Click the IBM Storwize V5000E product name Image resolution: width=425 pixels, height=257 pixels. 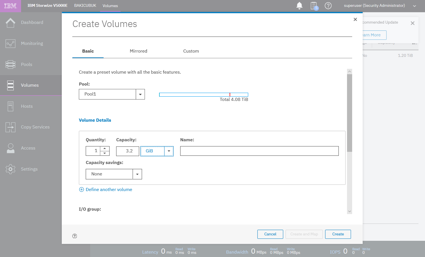pyautogui.click(x=48, y=5)
